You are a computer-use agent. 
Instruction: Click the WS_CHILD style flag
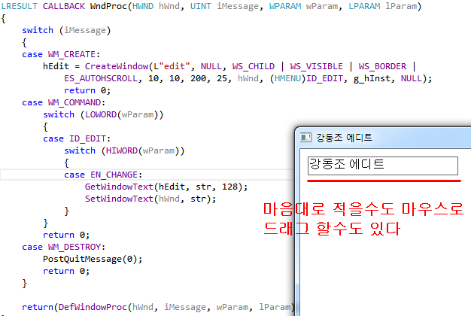254,66
